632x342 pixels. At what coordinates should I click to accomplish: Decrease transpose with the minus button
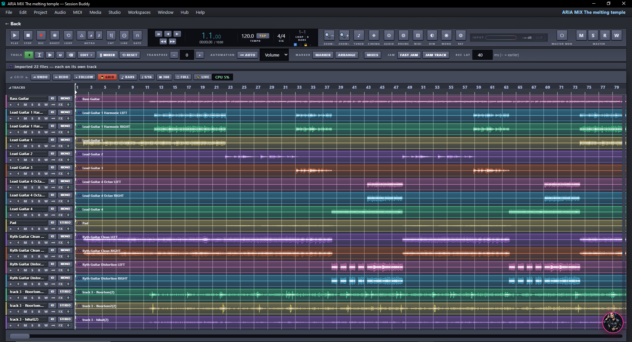[x=174, y=55]
